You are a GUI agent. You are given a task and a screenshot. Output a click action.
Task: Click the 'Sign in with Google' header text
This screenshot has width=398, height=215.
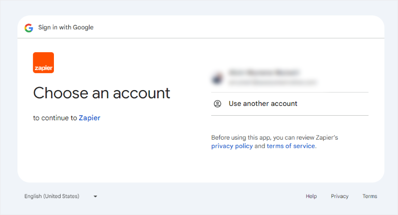point(66,27)
